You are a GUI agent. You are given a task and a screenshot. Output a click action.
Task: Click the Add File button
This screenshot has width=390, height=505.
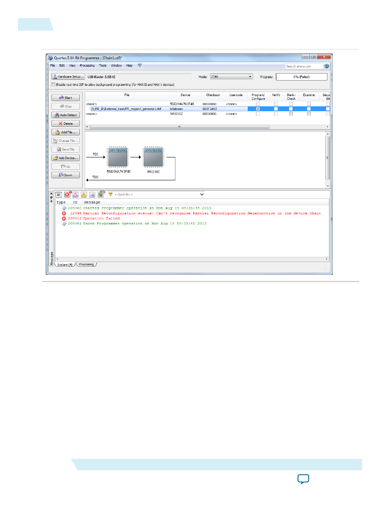[66, 132]
